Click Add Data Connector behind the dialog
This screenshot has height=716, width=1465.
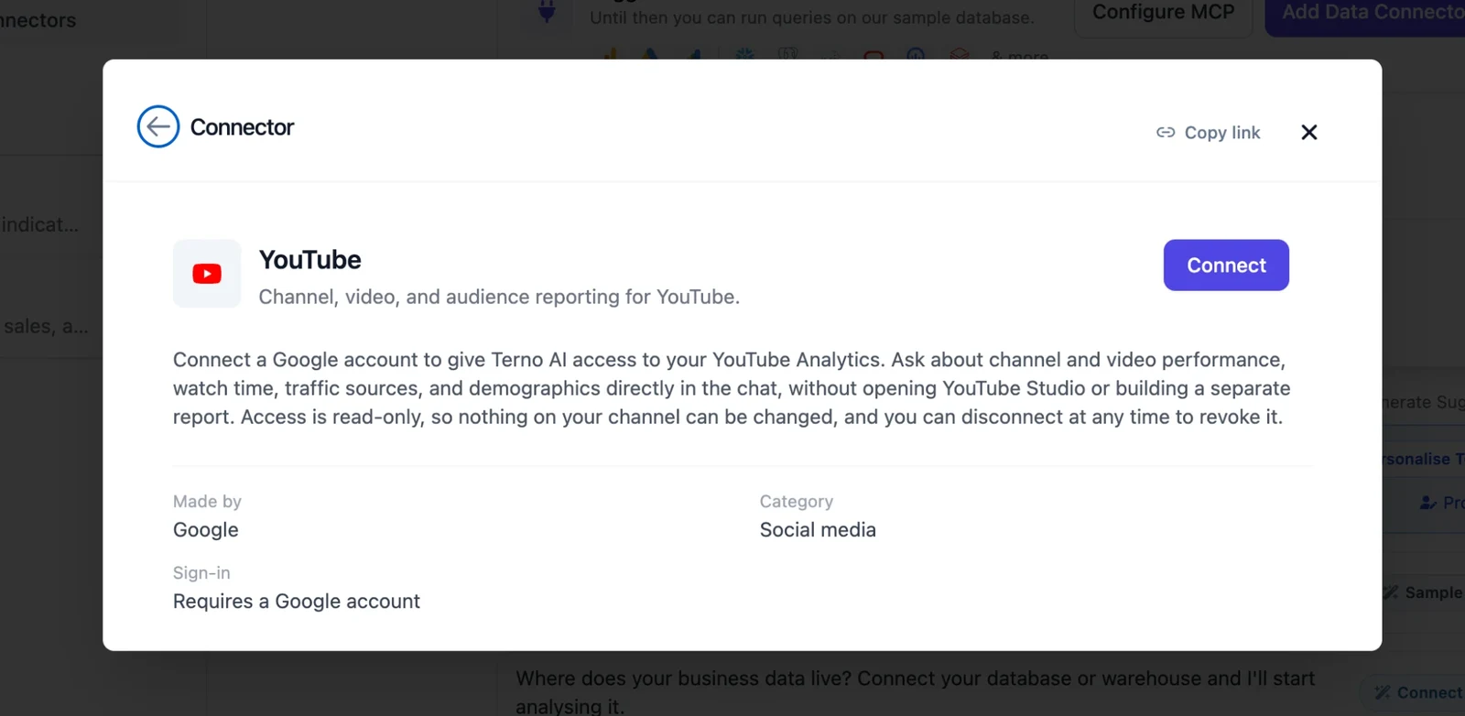pyautogui.click(x=1365, y=13)
